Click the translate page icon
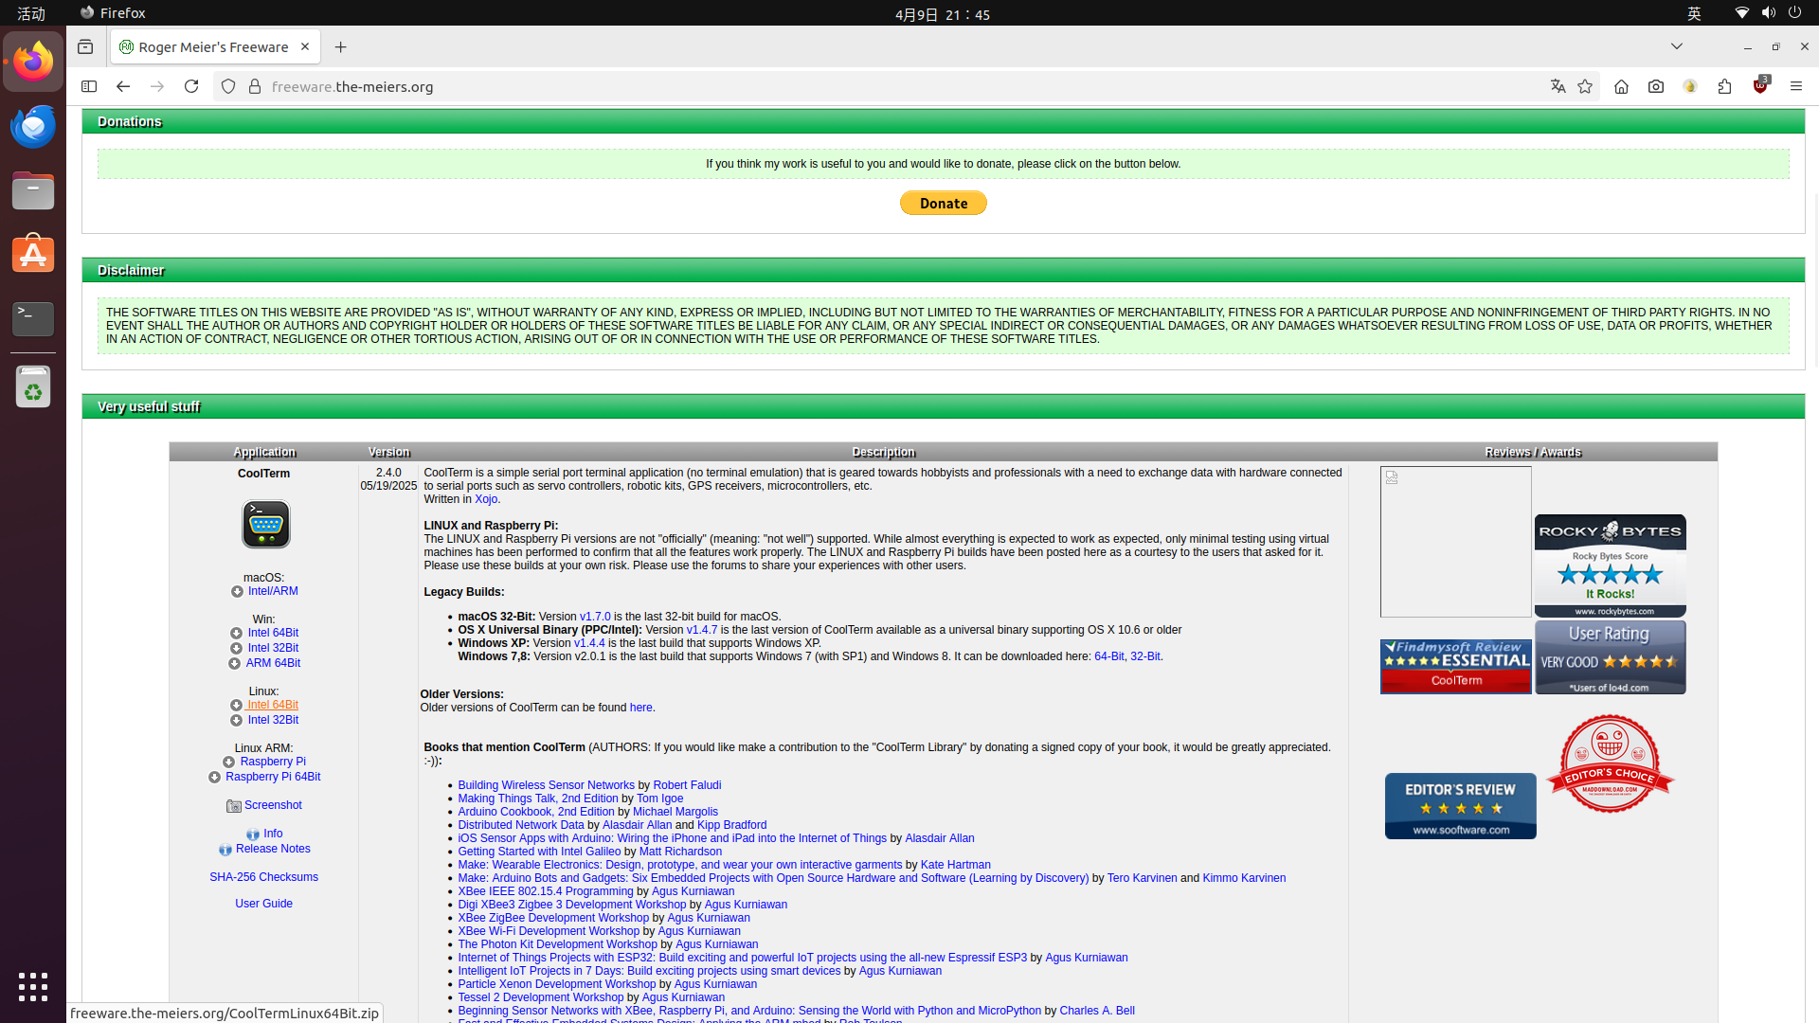The width and height of the screenshot is (1819, 1023). point(1558,86)
